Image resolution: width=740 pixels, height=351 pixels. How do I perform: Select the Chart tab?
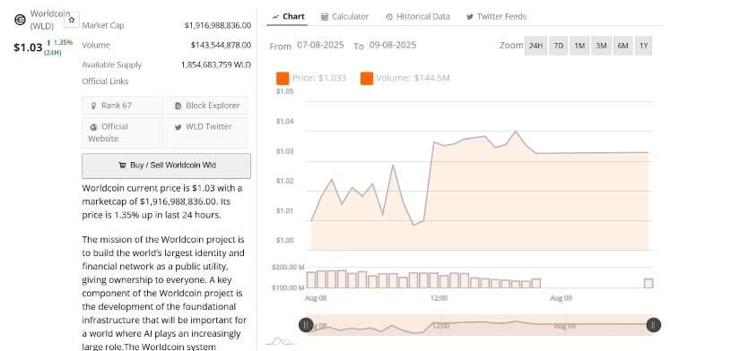(x=288, y=16)
